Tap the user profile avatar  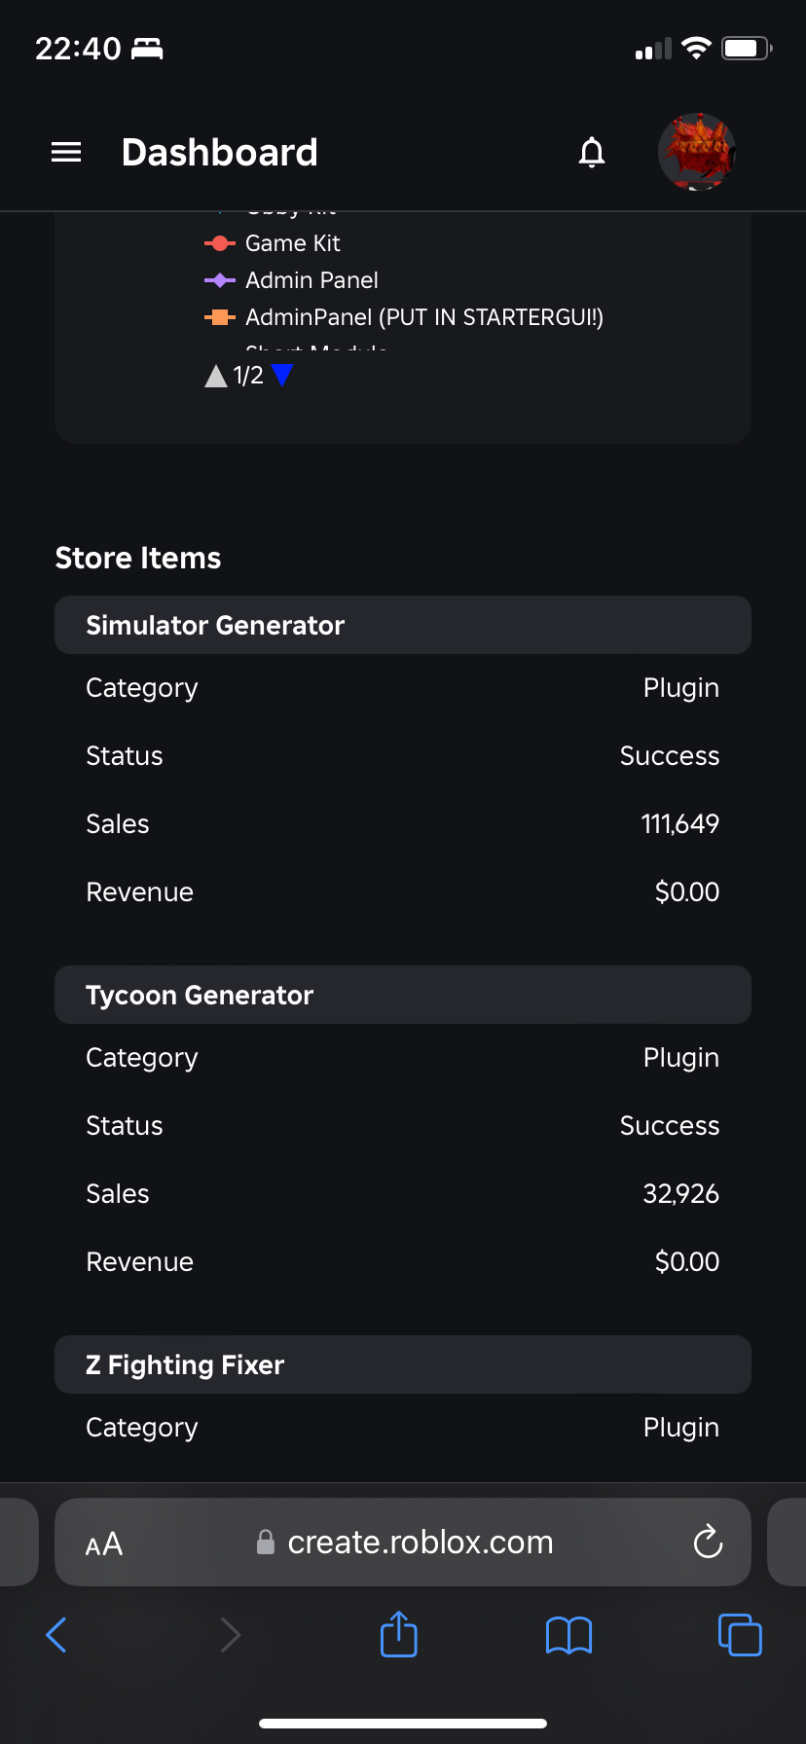(696, 152)
